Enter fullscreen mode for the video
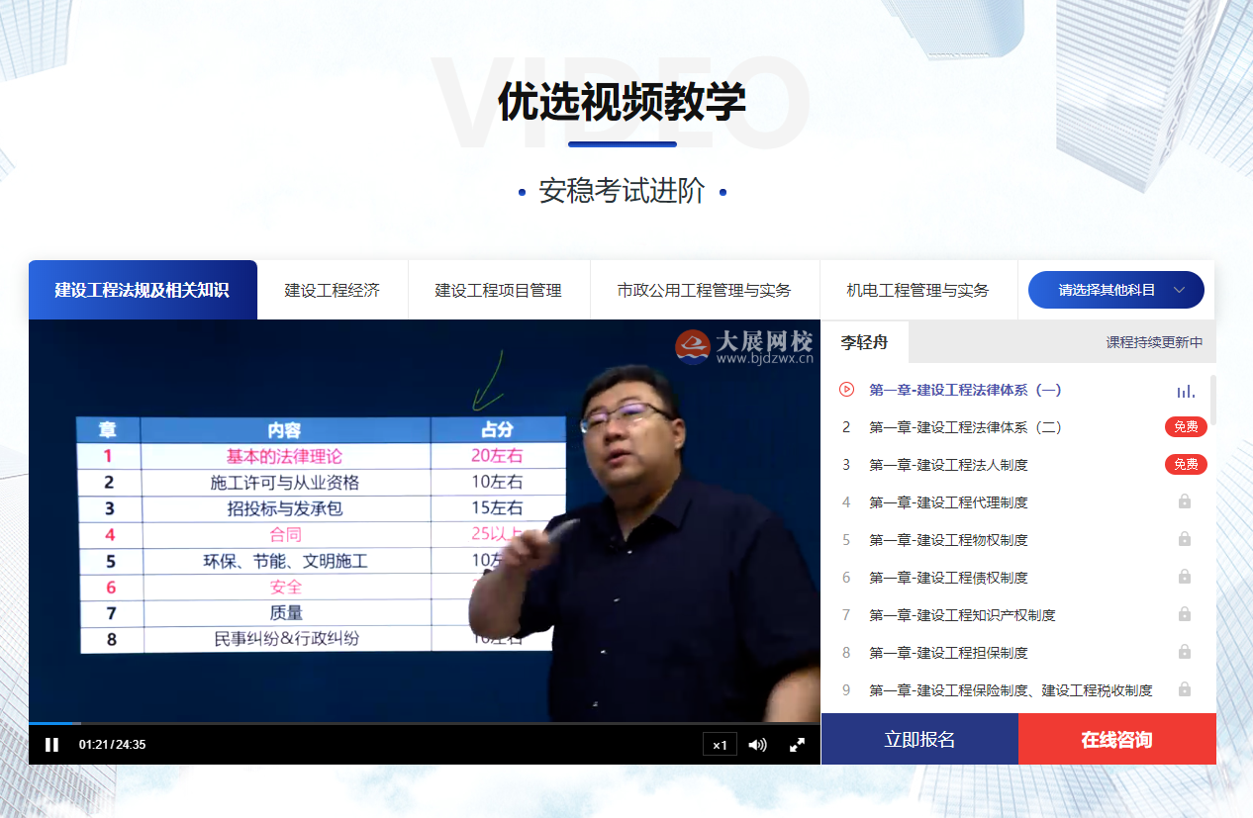1253x818 pixels. pyautogui.click(x=797, y=745)
